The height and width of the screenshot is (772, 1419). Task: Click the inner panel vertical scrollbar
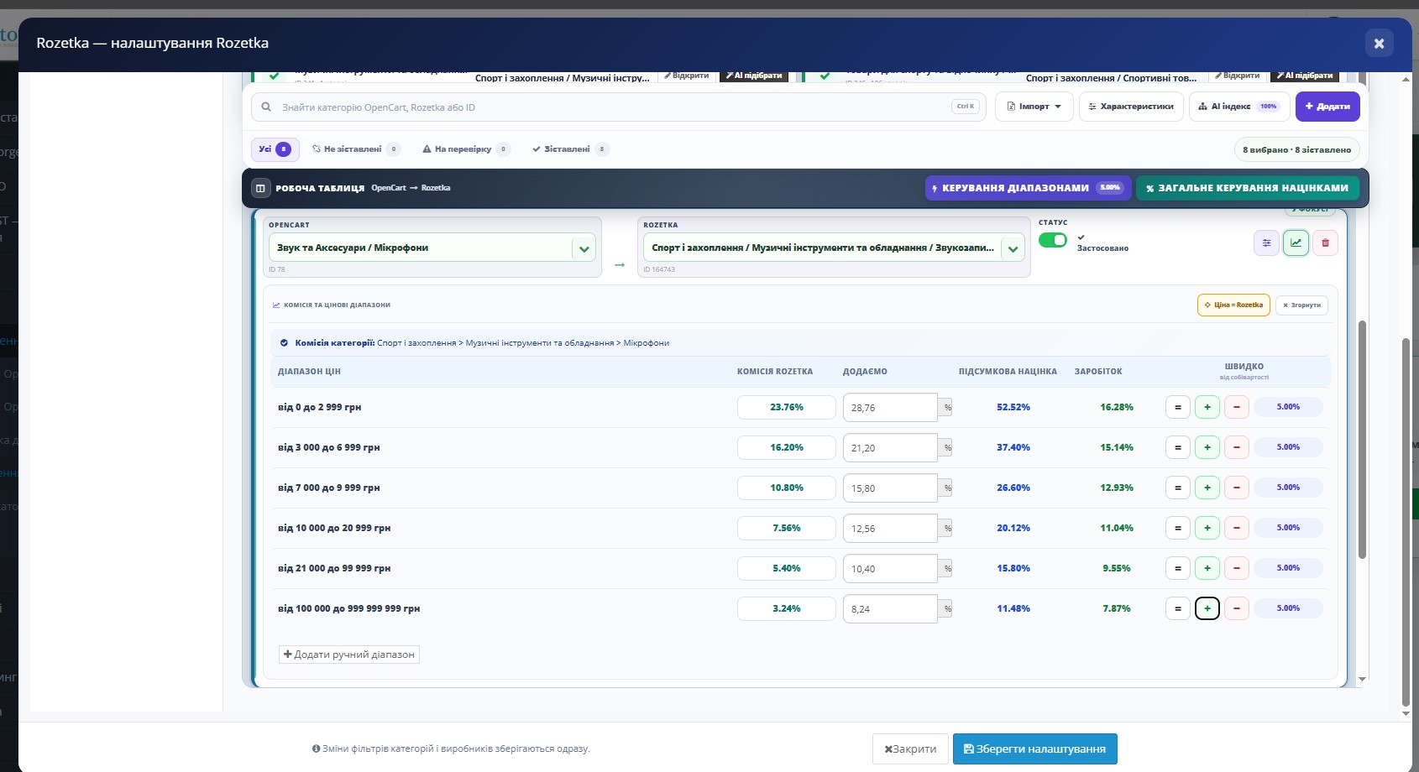click(x=1362, y=440)
